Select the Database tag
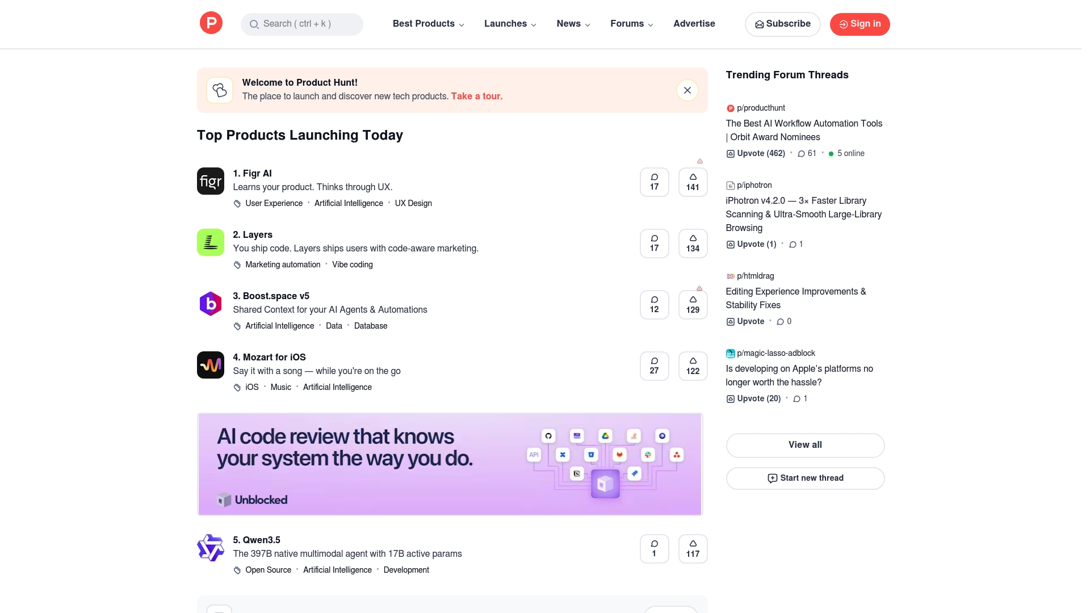The width and height of the screenshot is (1090, 613). point(371,326)
